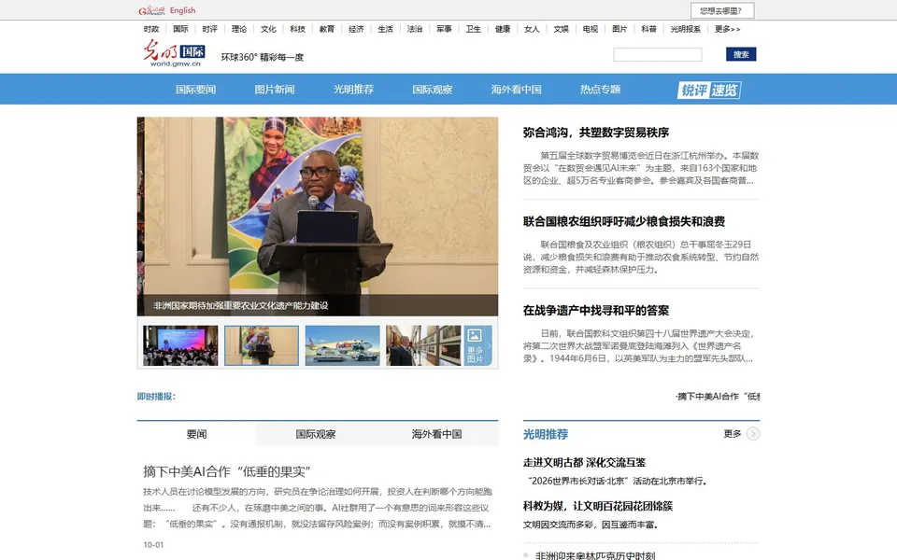The image size is (897, 560).
Task: Open the slideshow caption about 非洲国家农业文化遗产
Action: (241, 306)
